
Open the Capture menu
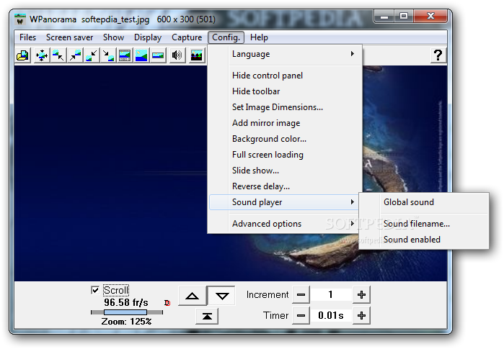pyautogui.click(x=187, y=37)
